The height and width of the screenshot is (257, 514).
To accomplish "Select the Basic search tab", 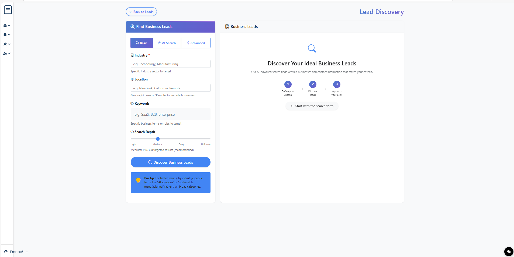I will pos(142,43).
